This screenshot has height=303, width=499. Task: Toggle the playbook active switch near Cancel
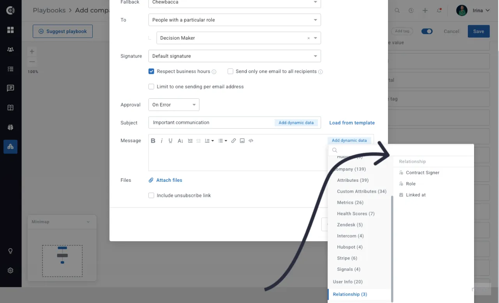point(427,31)
